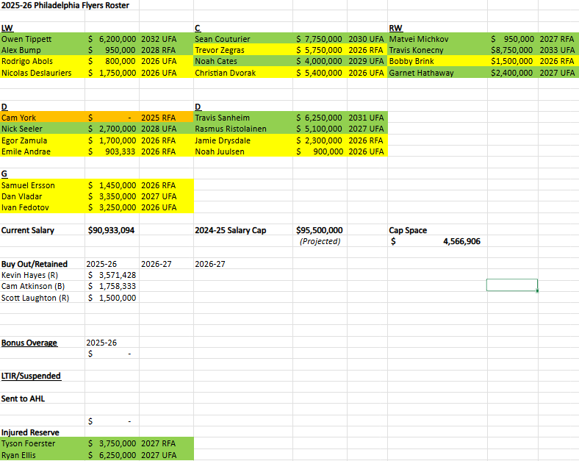
Task: Select the Travis Sanheim cell
Action: click(x=243, y=118)
